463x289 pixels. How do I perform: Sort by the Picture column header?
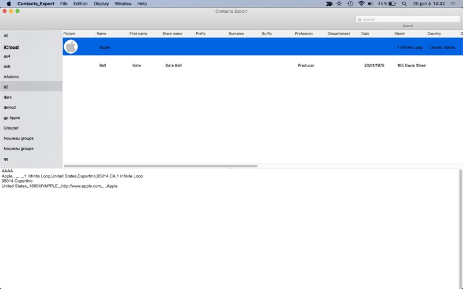click(79, 34)
